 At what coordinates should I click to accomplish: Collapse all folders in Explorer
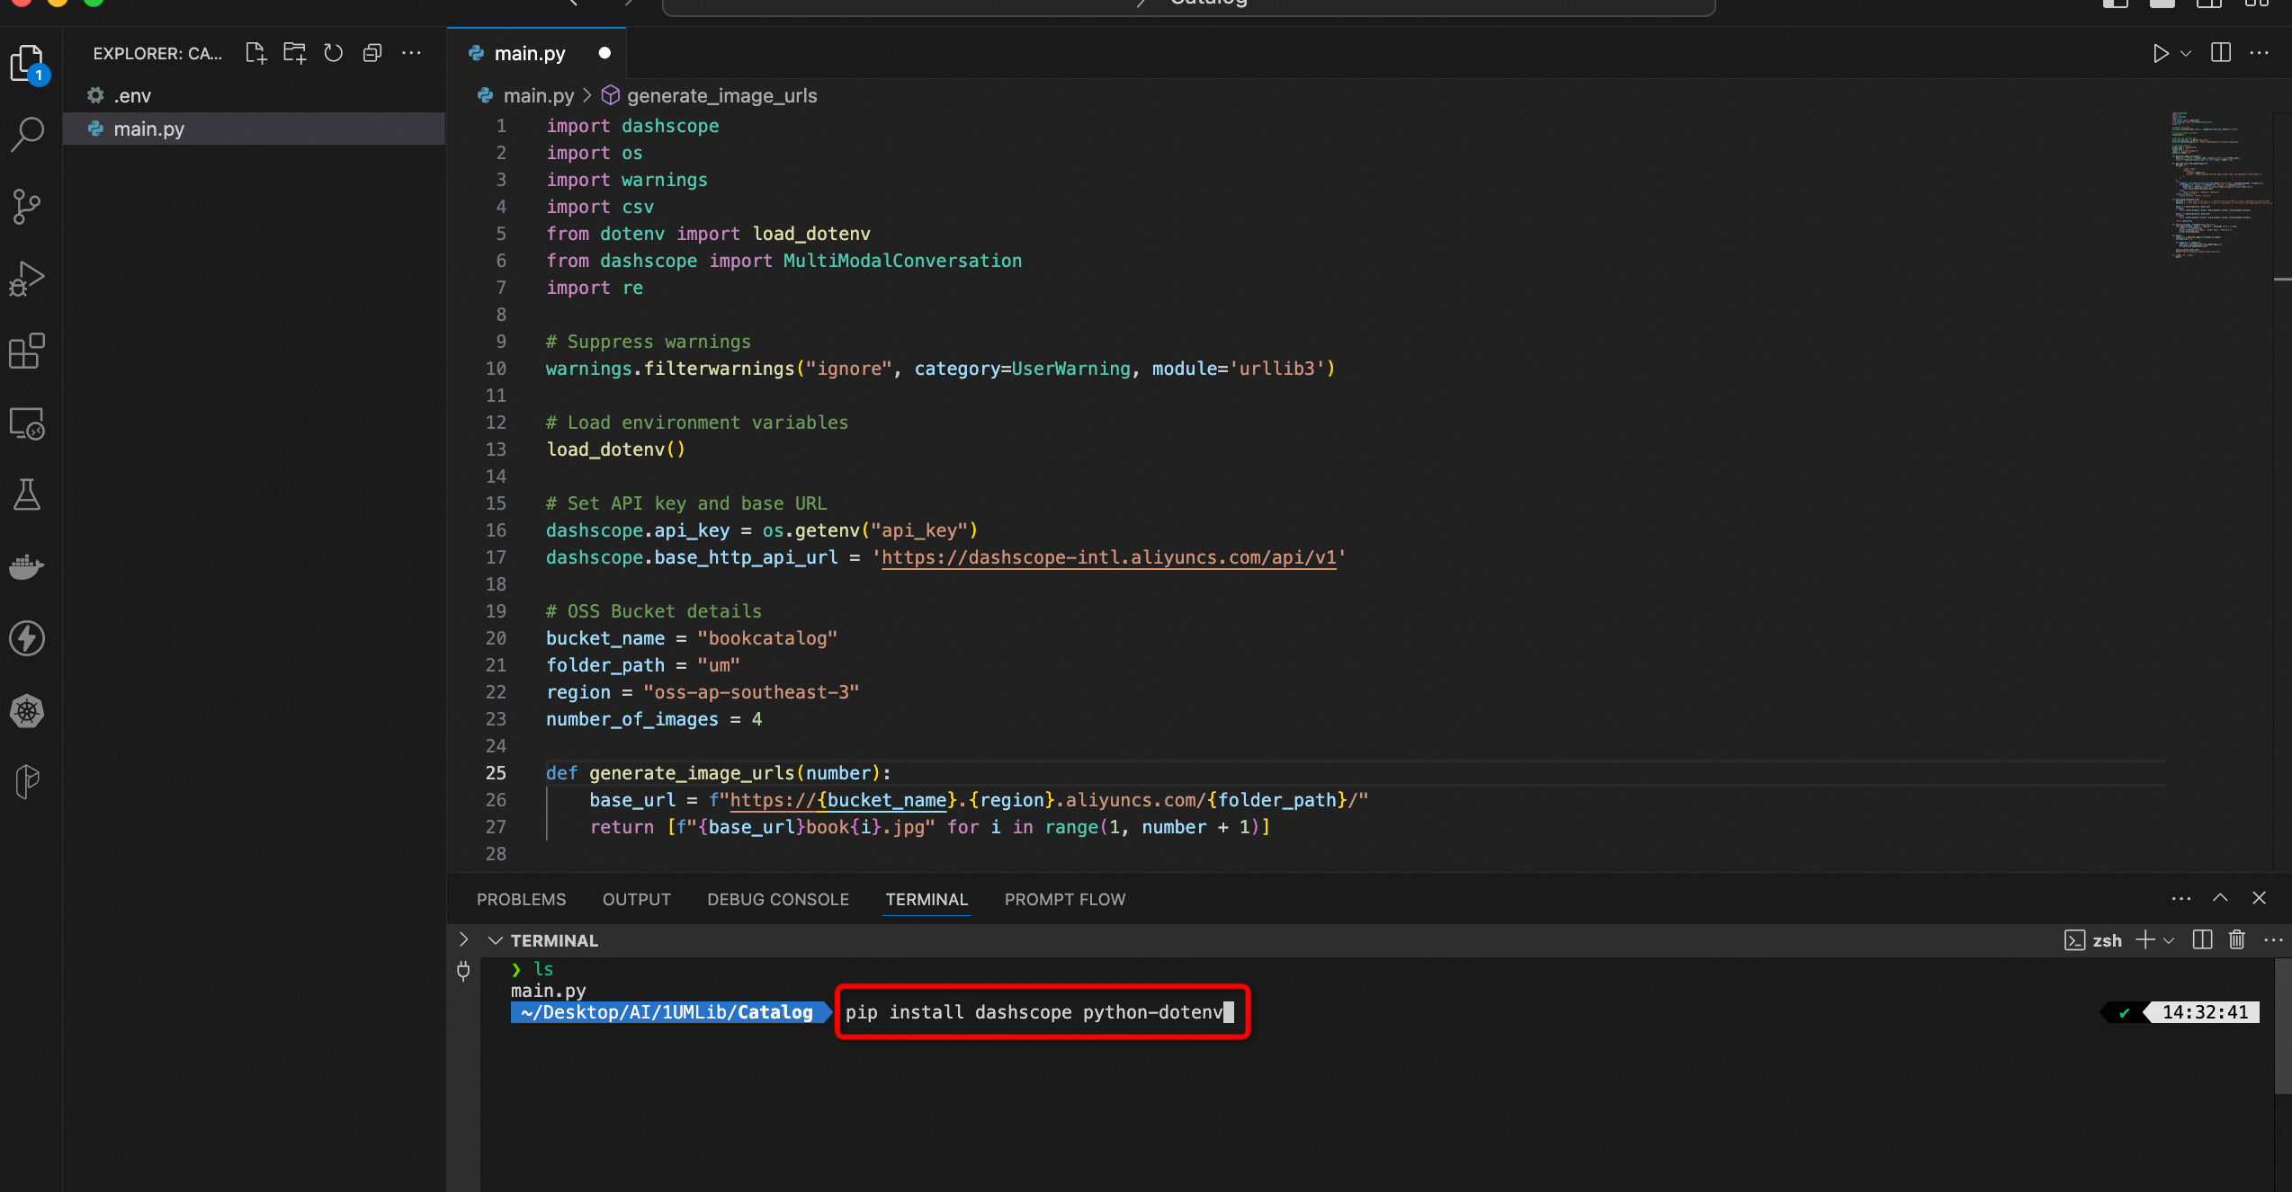tap(372, 53)
